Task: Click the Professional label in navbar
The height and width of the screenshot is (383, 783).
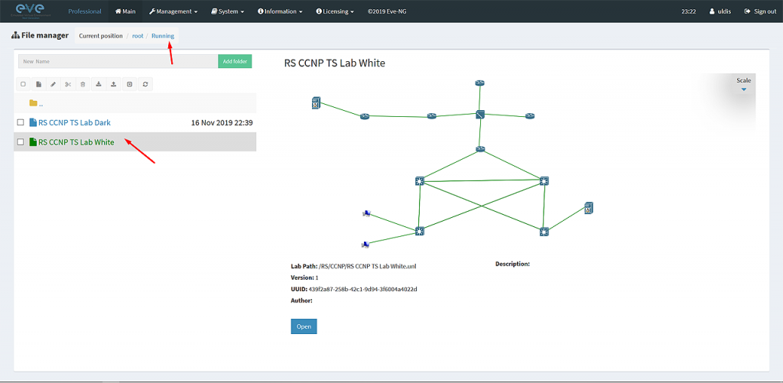Action: coord(85,11)
